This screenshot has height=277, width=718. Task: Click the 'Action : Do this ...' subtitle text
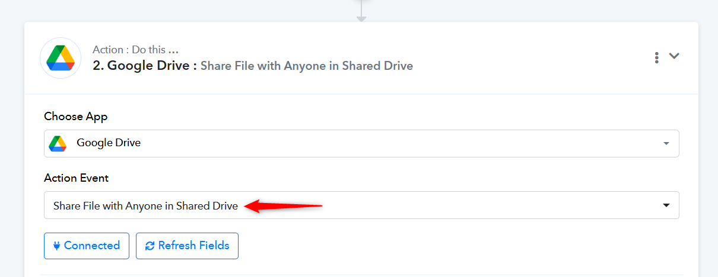coord(136,50)
